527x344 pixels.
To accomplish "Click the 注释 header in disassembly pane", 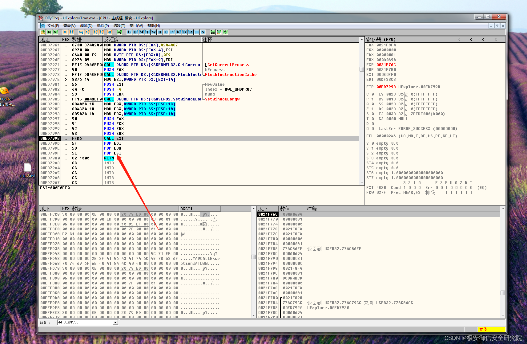I will 280,40.
